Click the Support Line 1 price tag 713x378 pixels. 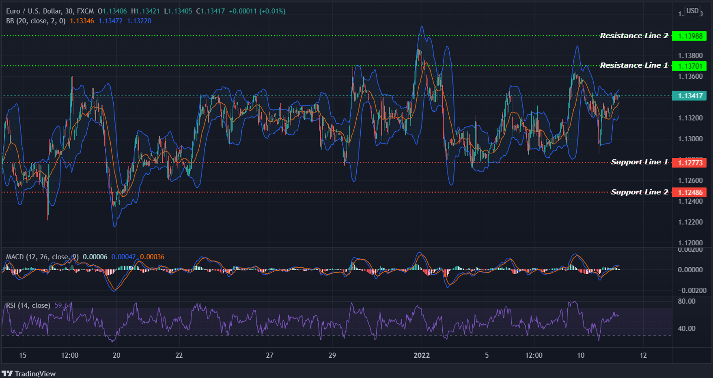[x=690, y=162]
